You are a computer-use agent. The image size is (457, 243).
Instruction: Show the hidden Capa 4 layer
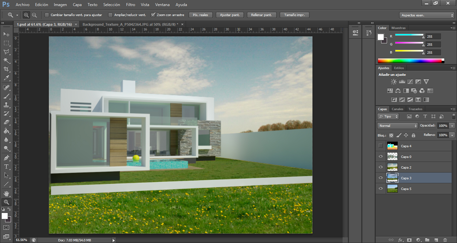point(380,146)
